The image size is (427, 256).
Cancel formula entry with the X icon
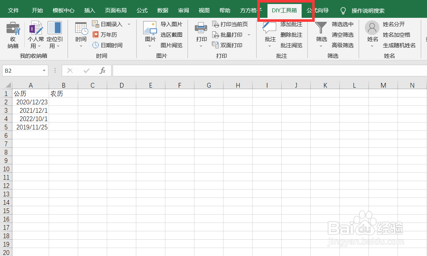tap(70, 71)
